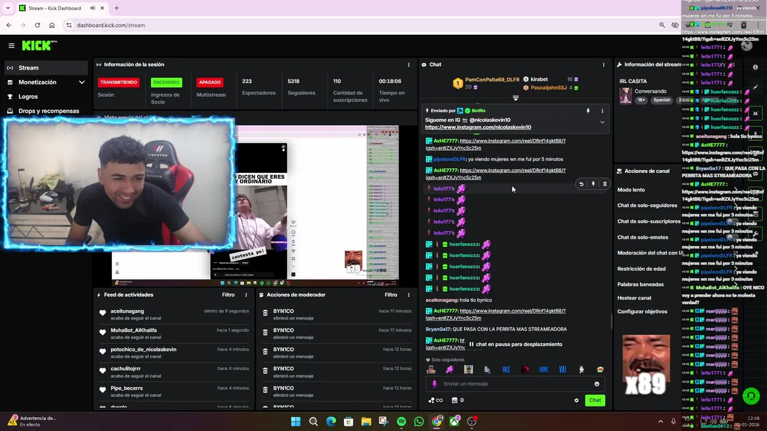767x431 pixels.
Task: Click the Modo lento channel action
Action: click(x=631, y=190)
